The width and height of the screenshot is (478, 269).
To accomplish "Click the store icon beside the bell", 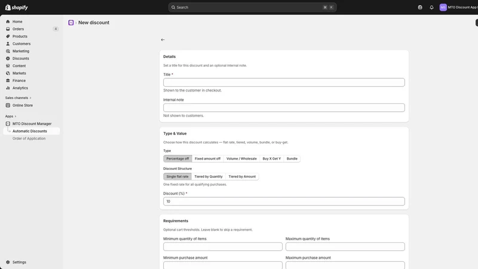I will [420, 7].
